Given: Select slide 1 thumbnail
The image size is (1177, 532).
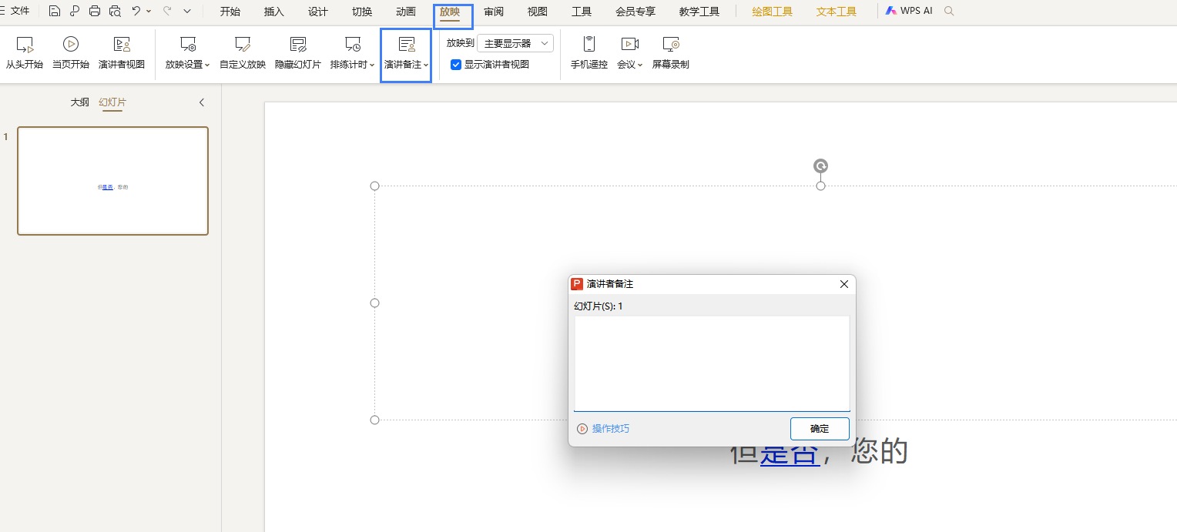Looking at the screenshot, I should tap(113, 181).
